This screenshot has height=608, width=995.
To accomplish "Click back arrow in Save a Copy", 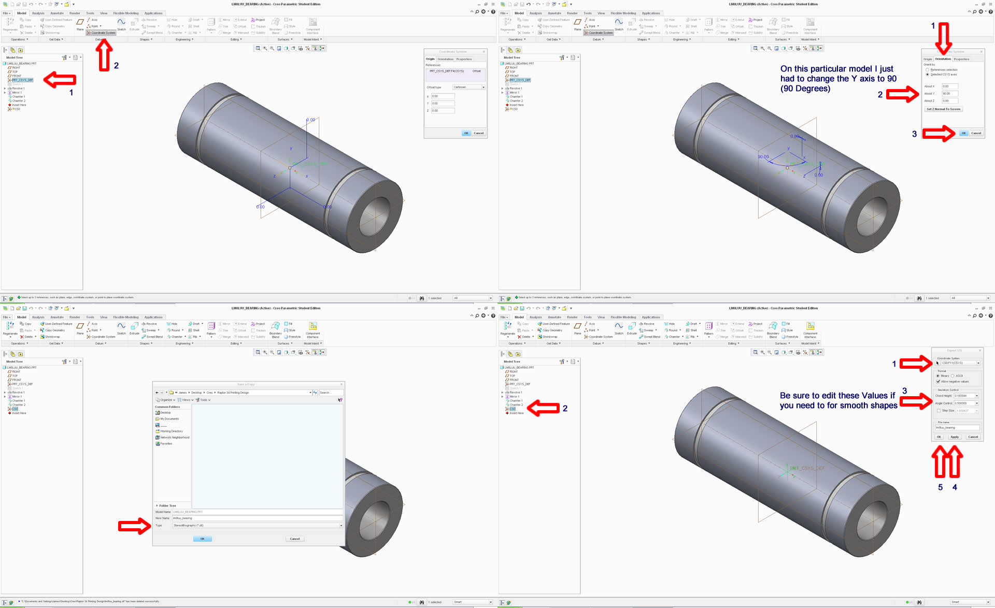I will pyautogui.click(x=157, y=393).
